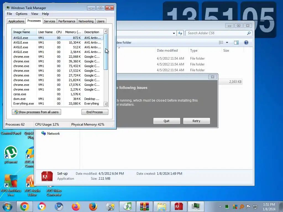Switch to the Networking tab

86,21
